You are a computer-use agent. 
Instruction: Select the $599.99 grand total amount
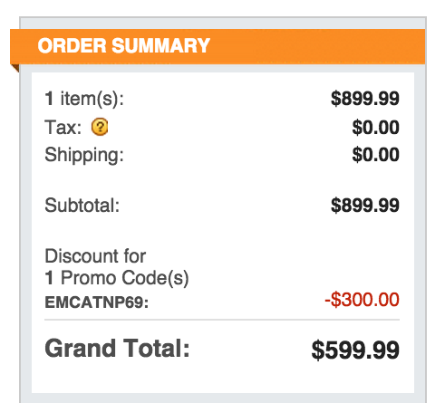(355, 350)
